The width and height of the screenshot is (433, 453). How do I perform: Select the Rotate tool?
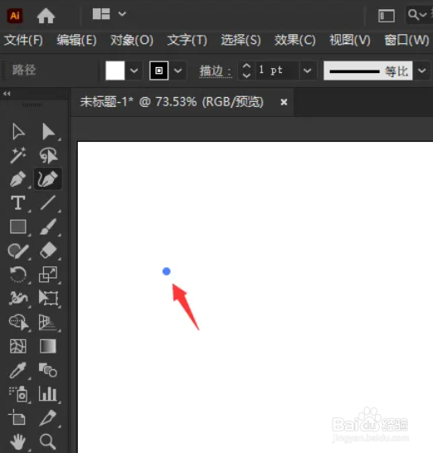(x=18, y=275)
